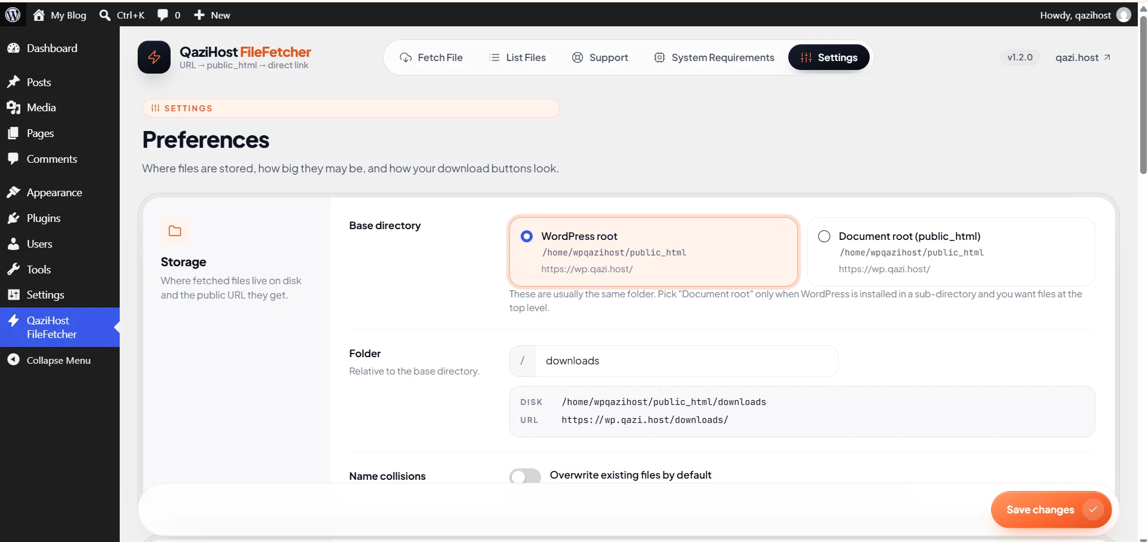1148x542 pixels.
Task: Click the downloads folder input field
Action: [686, 361]
